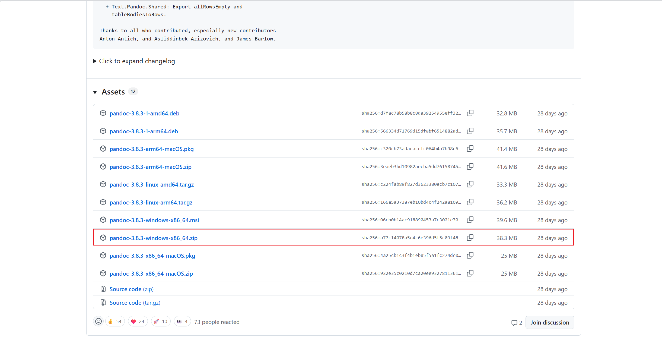This screenshot has width=662, height=343.
Task: Toggle heart reaction with 24
Action: coord(138,322)
